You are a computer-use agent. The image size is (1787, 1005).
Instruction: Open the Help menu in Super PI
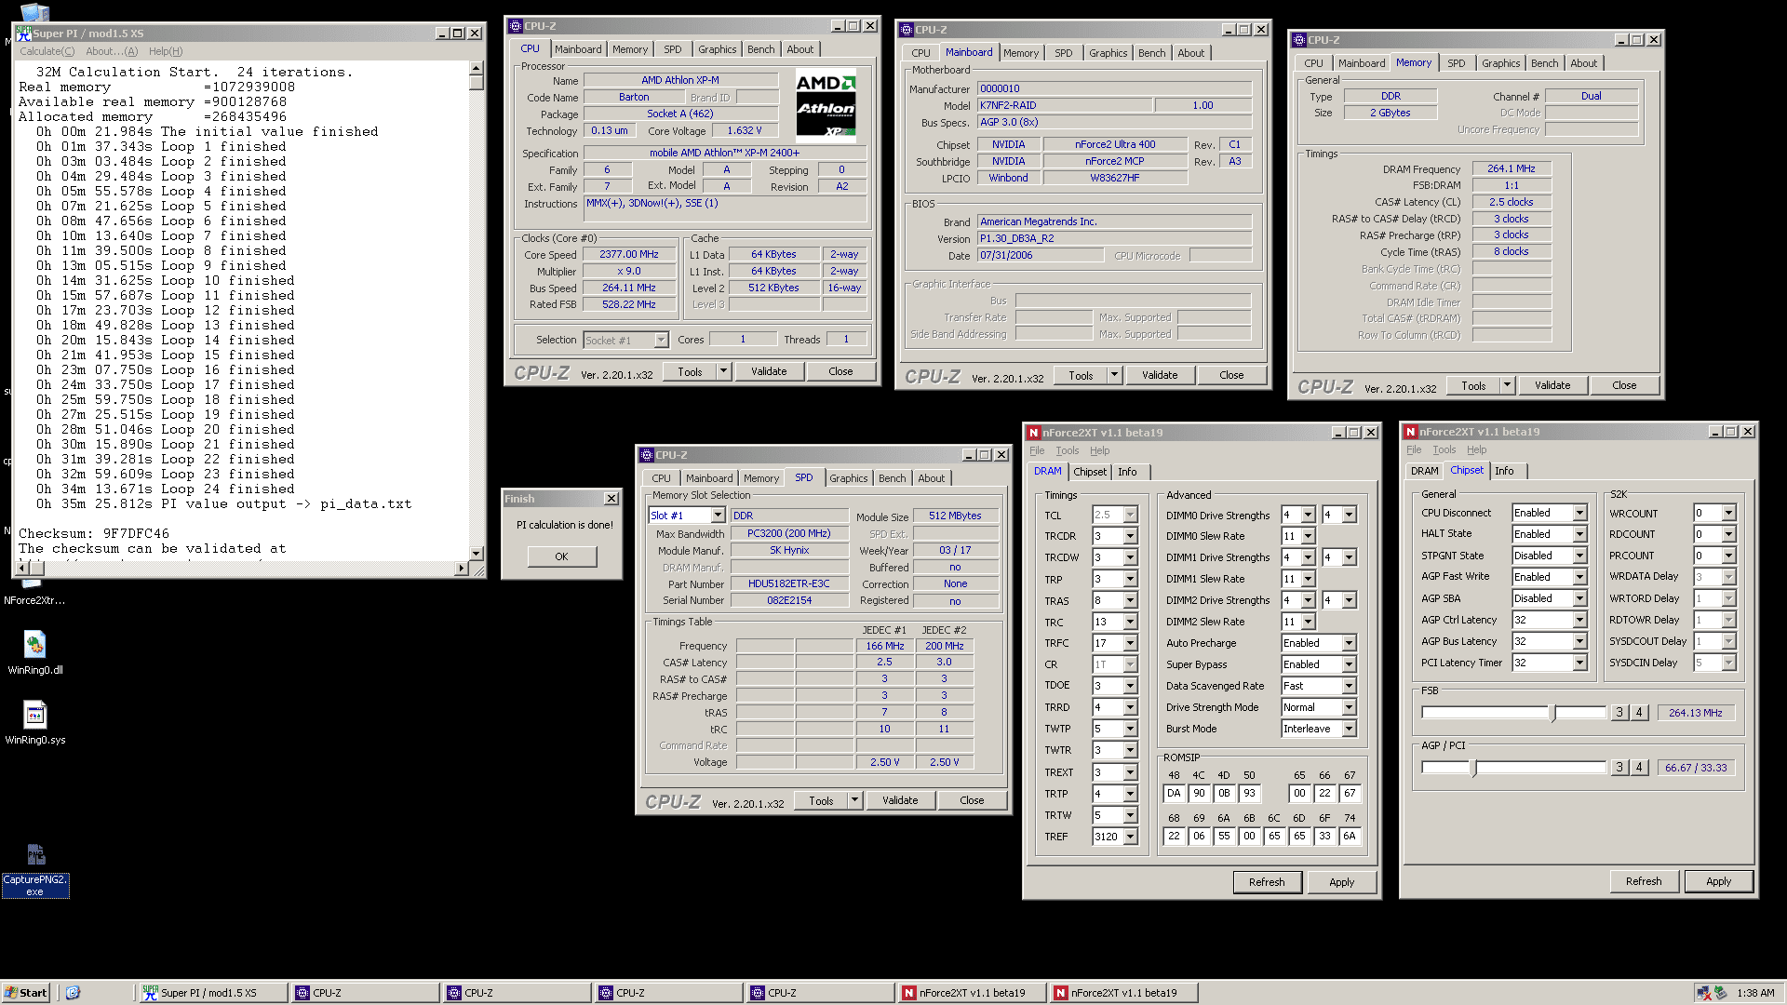click(x=166, y=51)
